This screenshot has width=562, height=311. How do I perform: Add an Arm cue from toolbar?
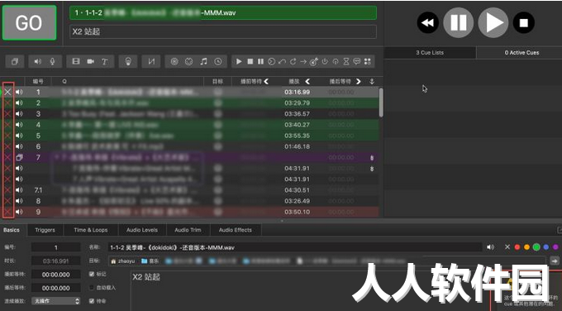point(325,62)
